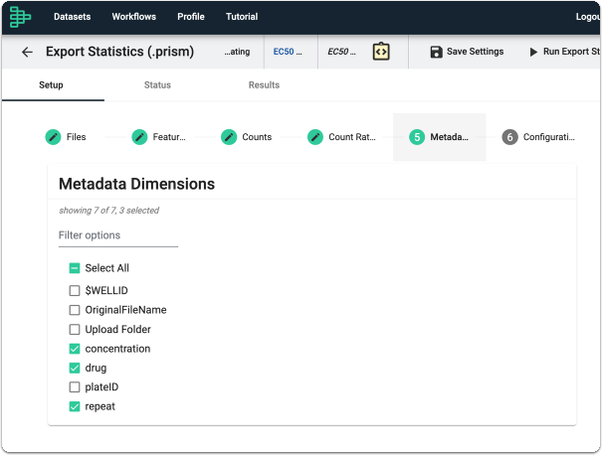The image size is (602, 455).
Task: Click the Filter options input field
Action: pyautogui.click(x=118, y=235)
